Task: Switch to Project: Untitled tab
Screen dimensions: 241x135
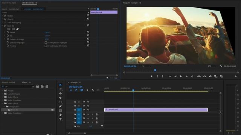Action: pos(8,82)
